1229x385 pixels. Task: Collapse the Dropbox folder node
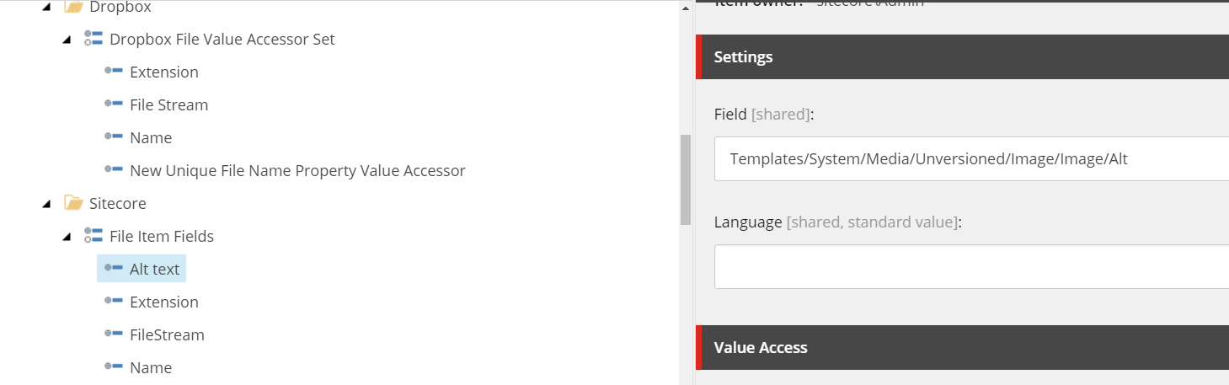pos(47,7)
